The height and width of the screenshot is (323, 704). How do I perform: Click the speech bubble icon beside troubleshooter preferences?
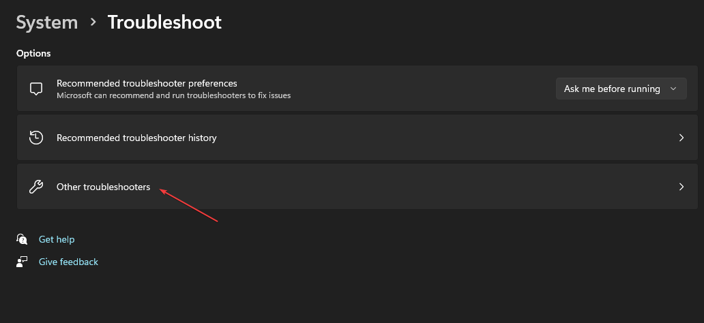[36, 89]
